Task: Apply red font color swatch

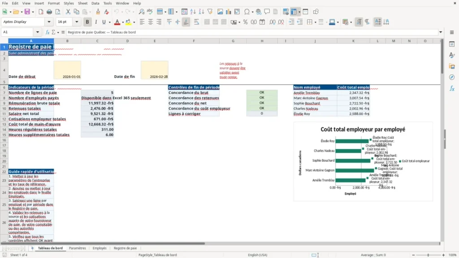Action: pos(117,22)
